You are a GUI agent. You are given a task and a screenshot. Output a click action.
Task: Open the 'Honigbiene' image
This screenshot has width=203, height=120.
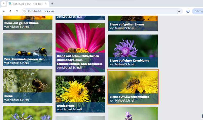(x=80, y=94)
